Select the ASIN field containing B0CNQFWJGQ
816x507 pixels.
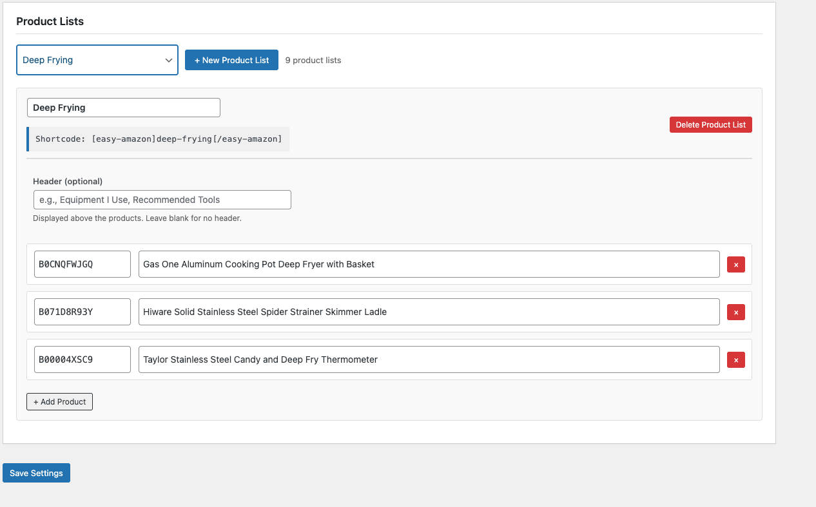(83, 264)
